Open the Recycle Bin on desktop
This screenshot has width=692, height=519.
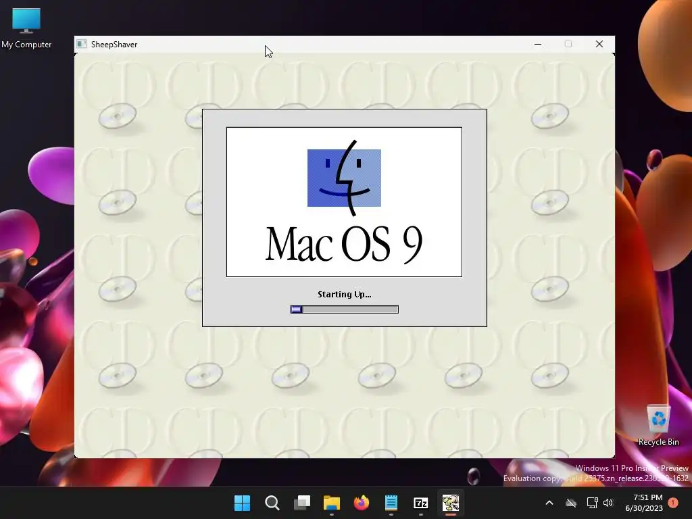pos(658,426)
